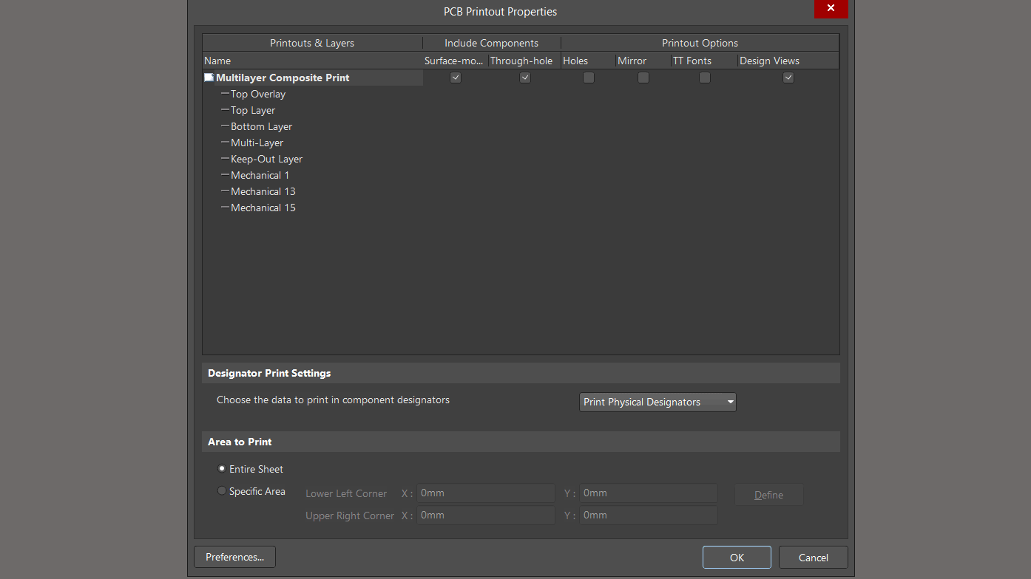The height and width of the screenshot is (579, 1031).
Task: Select the Mechanical 13 layer
Action: pos(263,191)
